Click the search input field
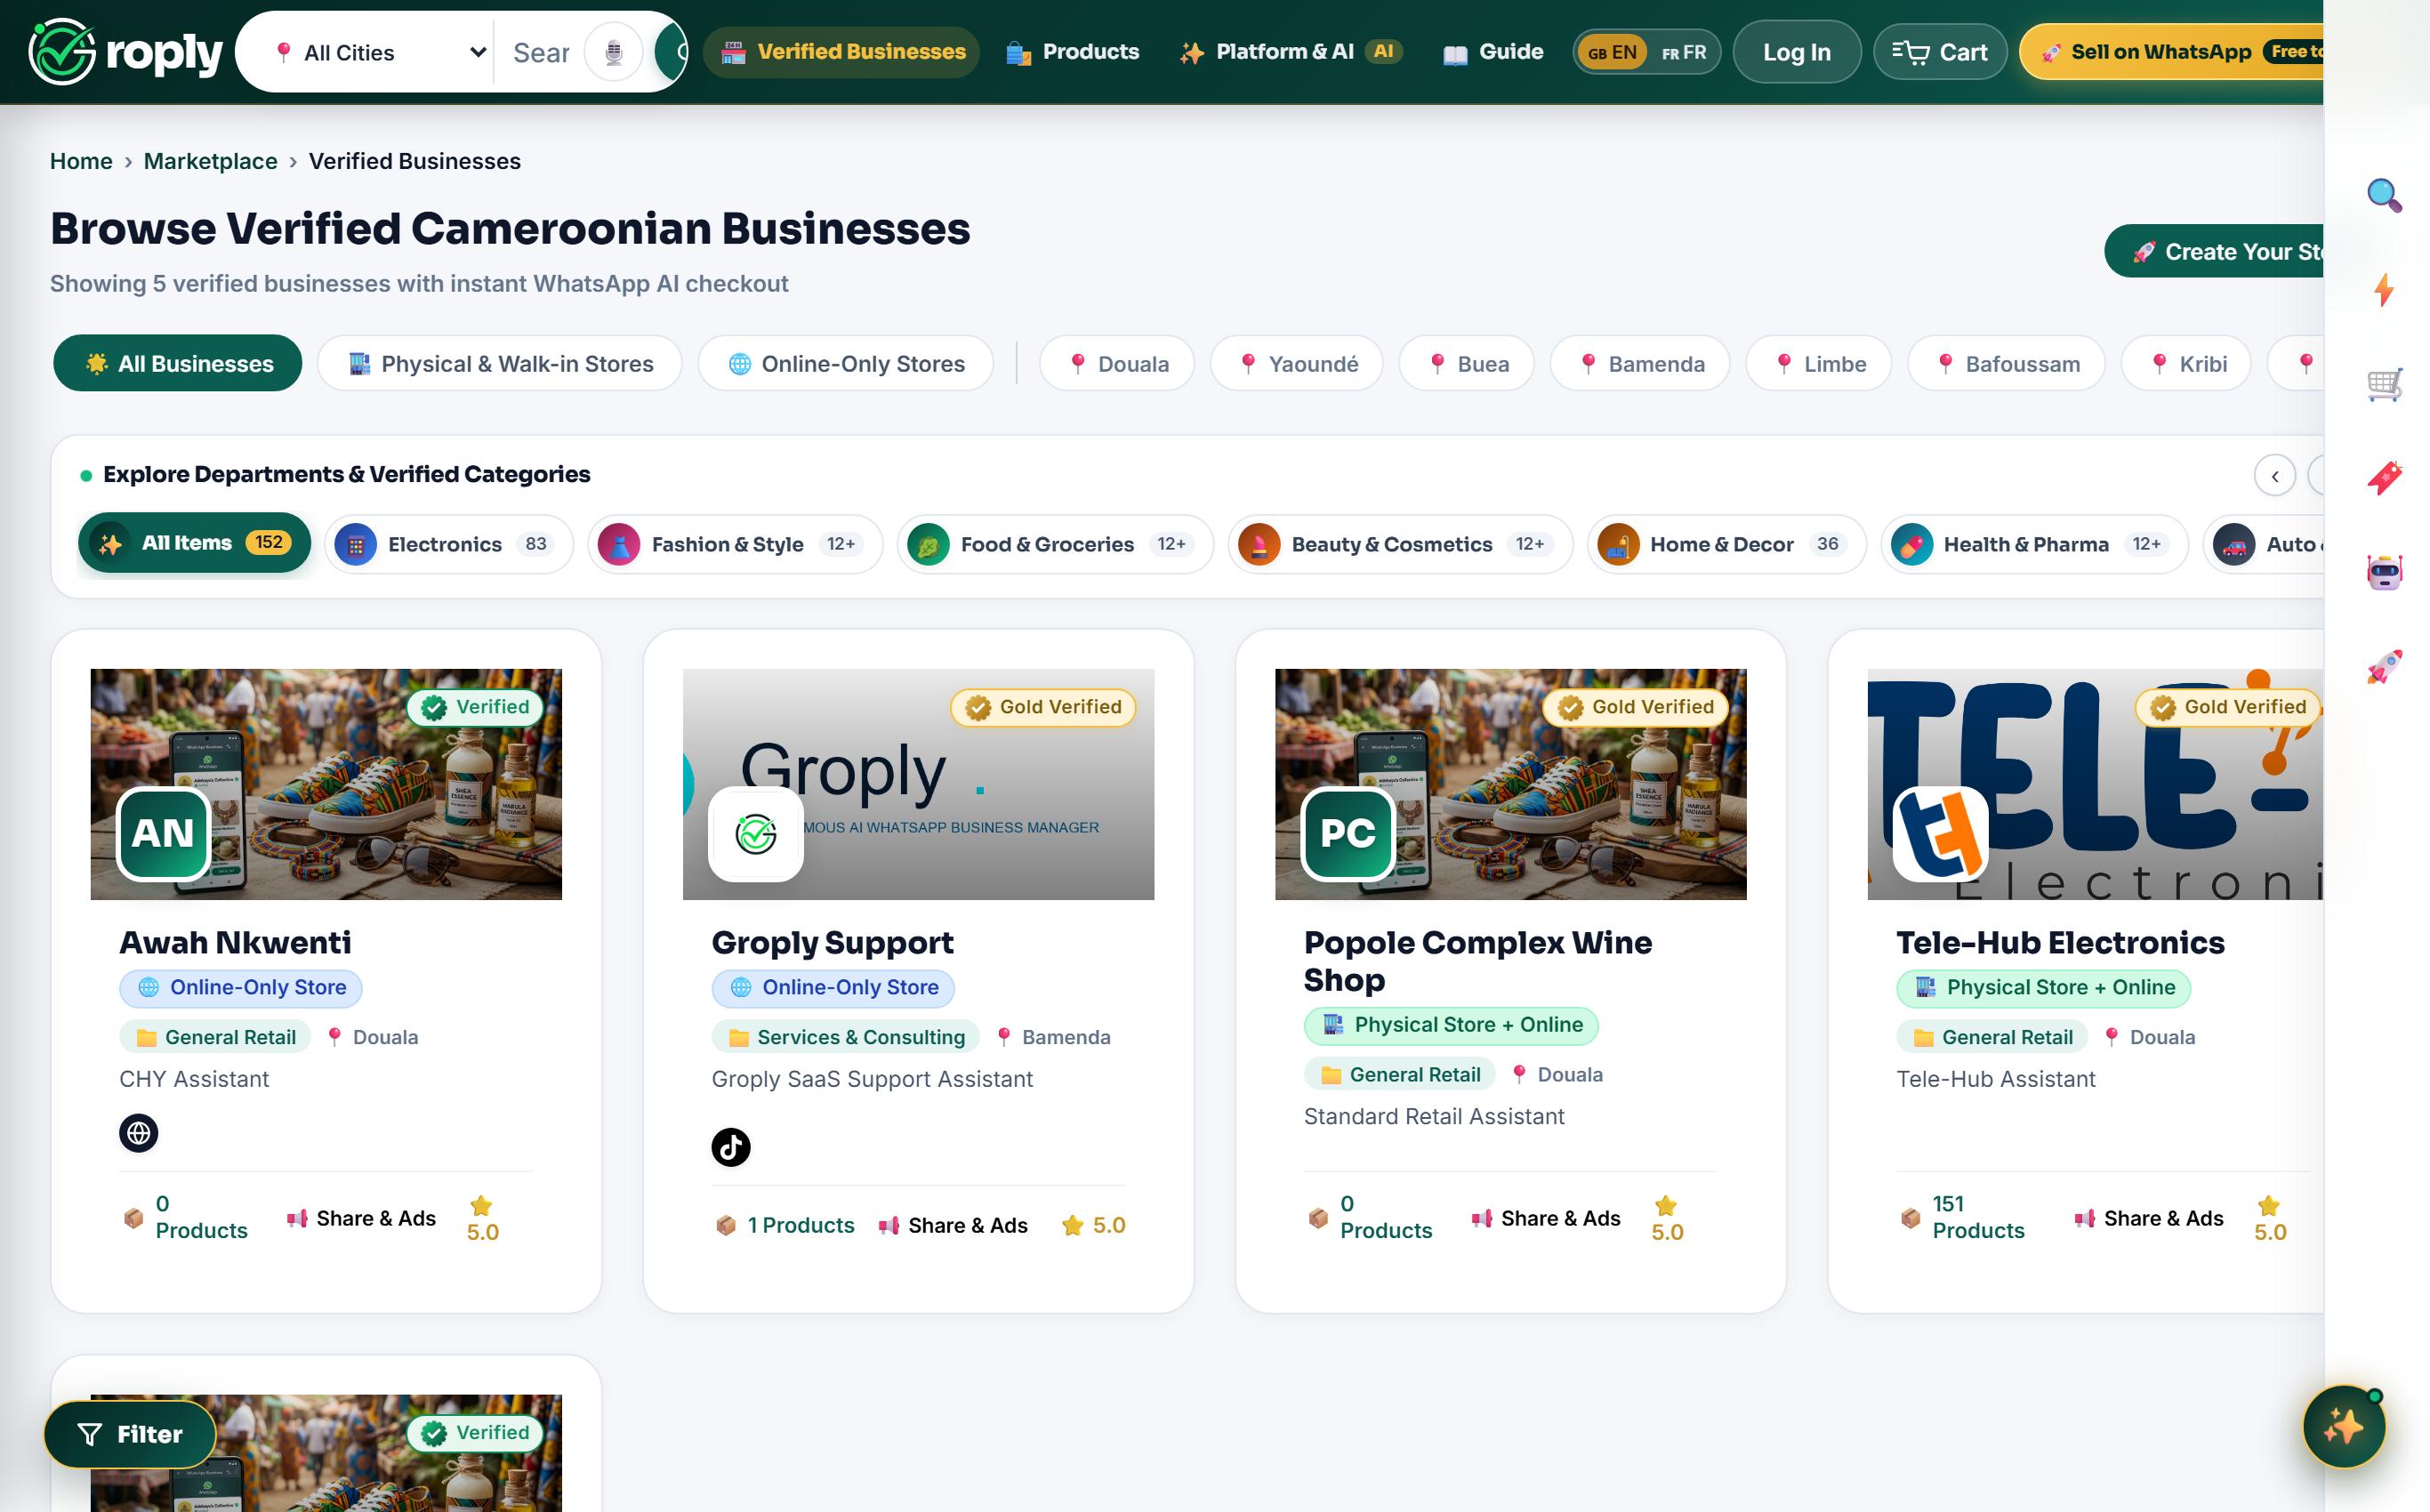The width and height of the screenshot is (2430, 1512). [x=540, y=52]
